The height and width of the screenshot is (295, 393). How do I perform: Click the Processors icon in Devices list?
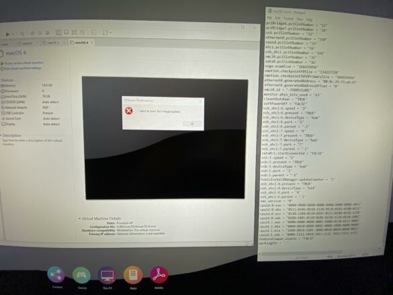3,91
